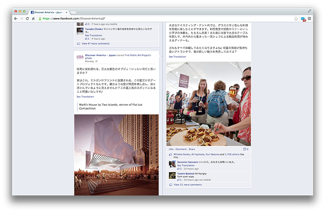
Task: Bookmark this page with star icon
Action: 296,19
